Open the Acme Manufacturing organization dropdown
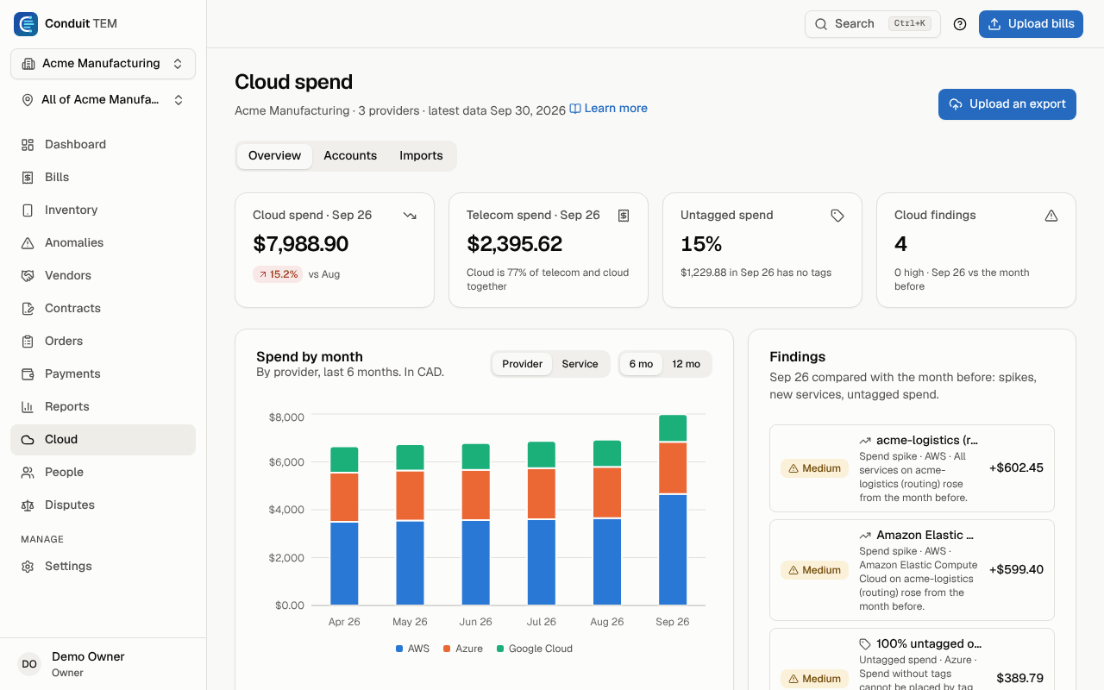1104x690 pixels. (103, 64)
